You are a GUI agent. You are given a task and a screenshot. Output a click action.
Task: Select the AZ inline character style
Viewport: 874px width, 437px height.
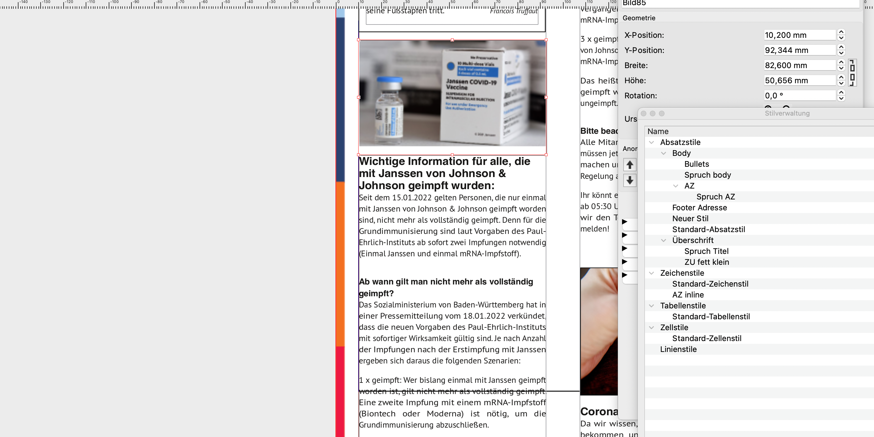click(x=688, y=295)
